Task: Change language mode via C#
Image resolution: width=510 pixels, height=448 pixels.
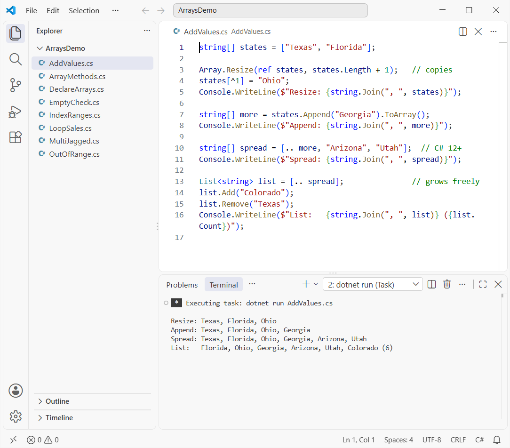Action: (479, 440)
